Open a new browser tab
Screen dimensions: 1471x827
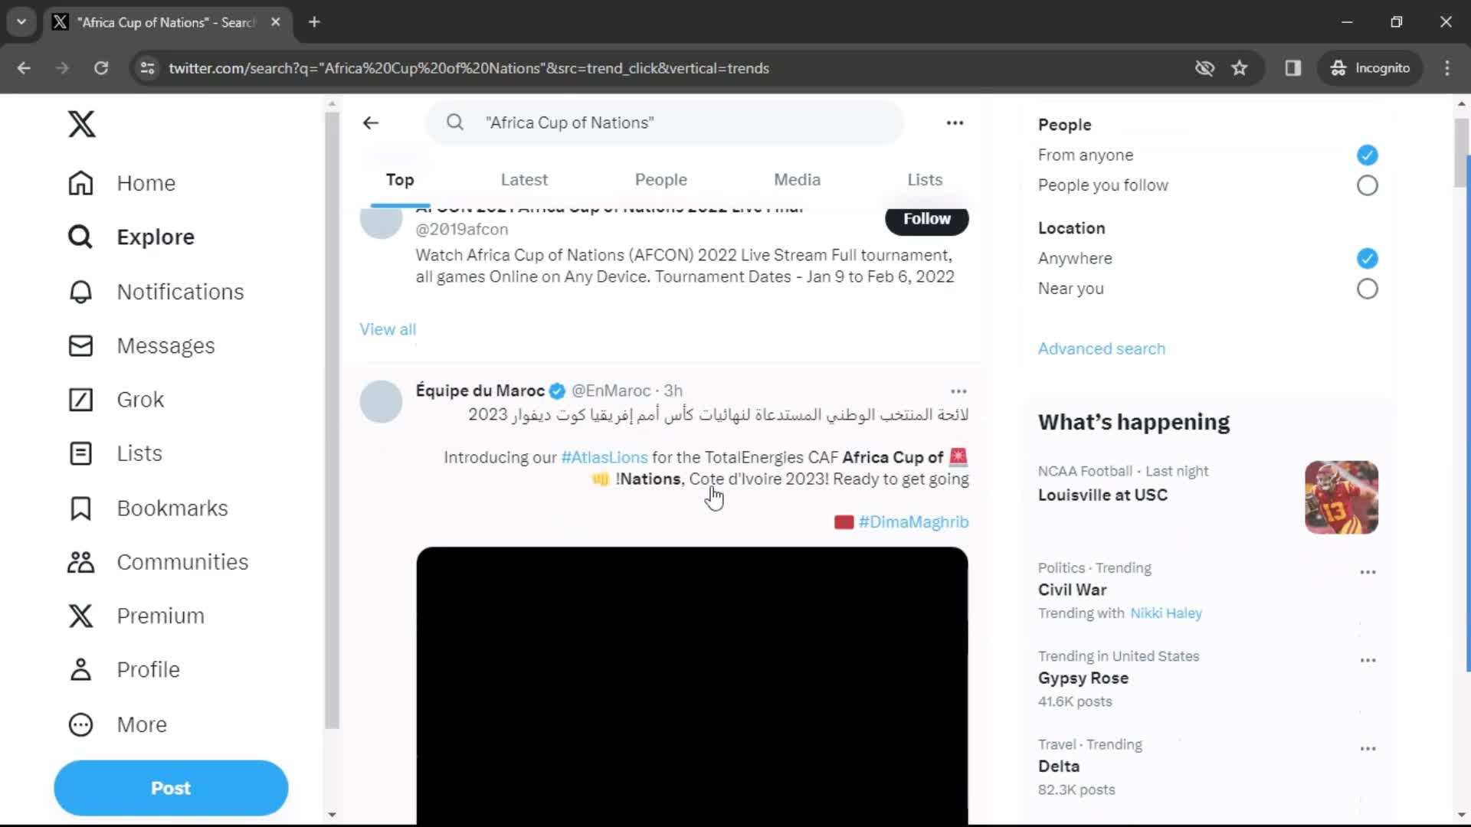(314, 22)
